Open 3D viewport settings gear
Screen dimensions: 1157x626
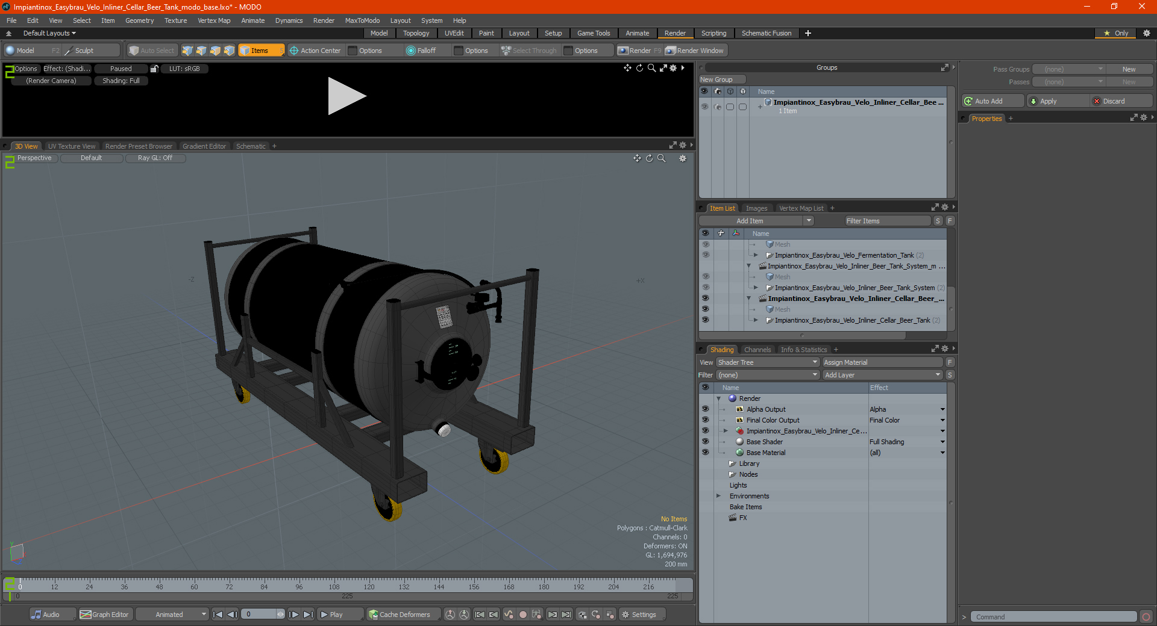[x=683, y=158]
